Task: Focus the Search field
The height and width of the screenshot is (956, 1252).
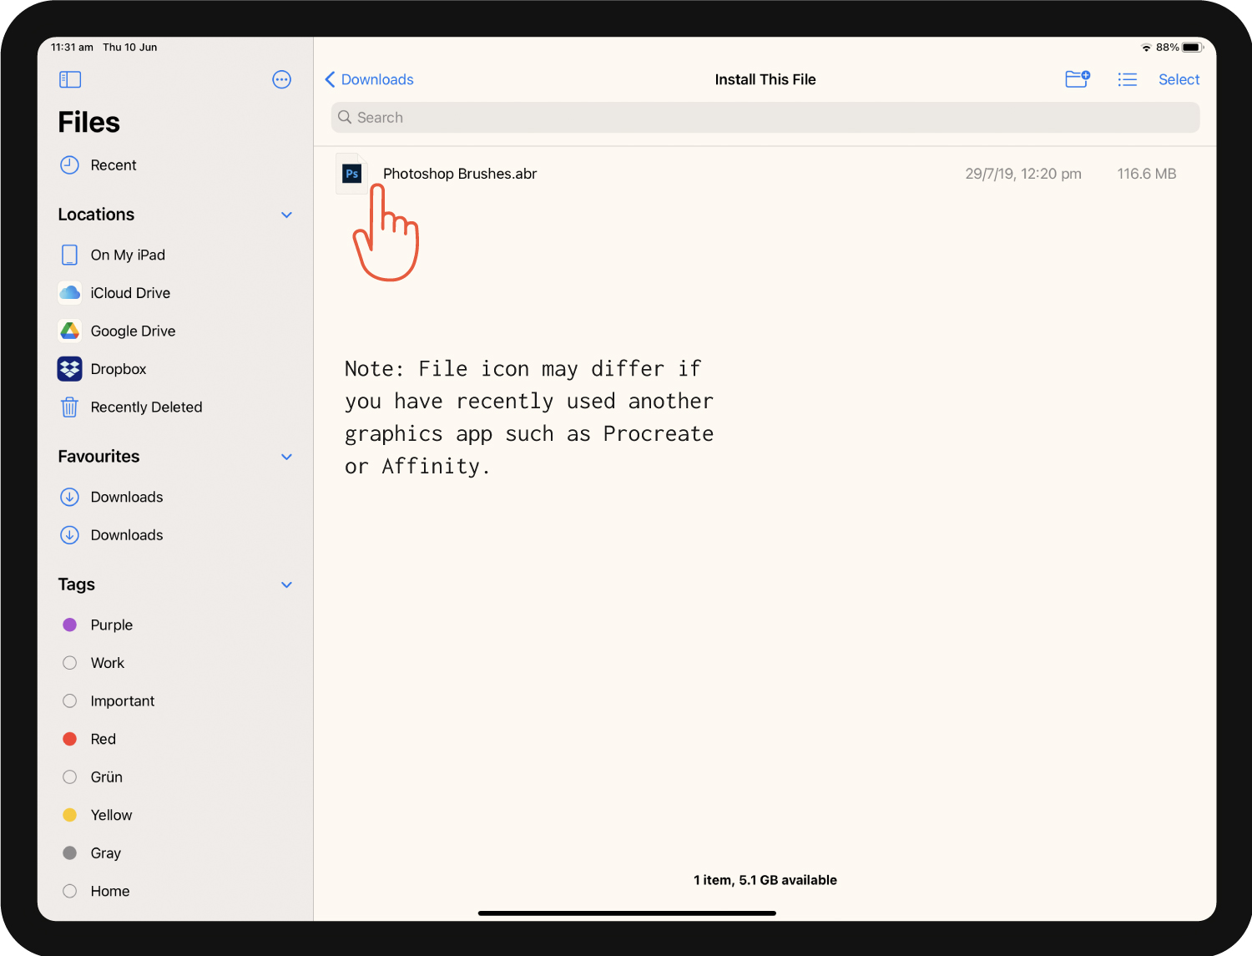Action: click(x=765, y=118)
